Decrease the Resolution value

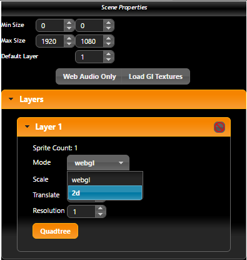101,214
